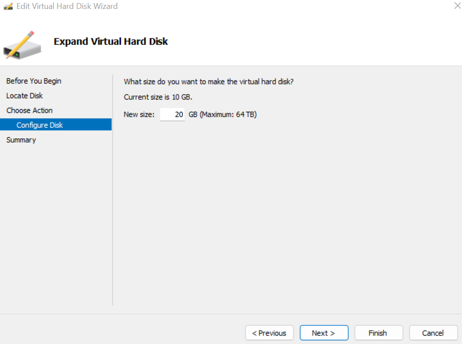Click the large disk with pencil icon
Image resolution: width=462 pixels, height=344 pixels.
pyautogui.click(x=22, y=45)
